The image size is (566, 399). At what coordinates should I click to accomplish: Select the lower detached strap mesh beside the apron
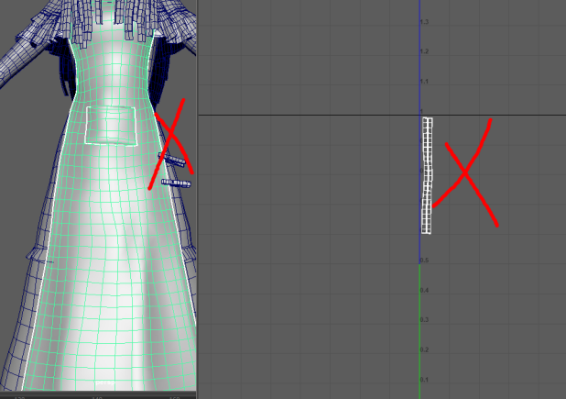click(176, 183)
